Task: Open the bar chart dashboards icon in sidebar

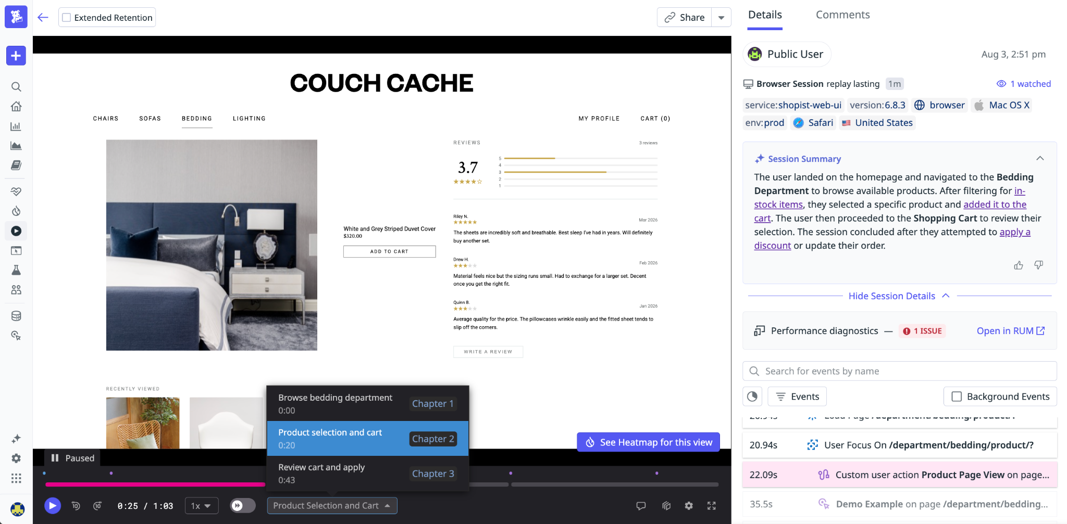Action: point(16,126)
